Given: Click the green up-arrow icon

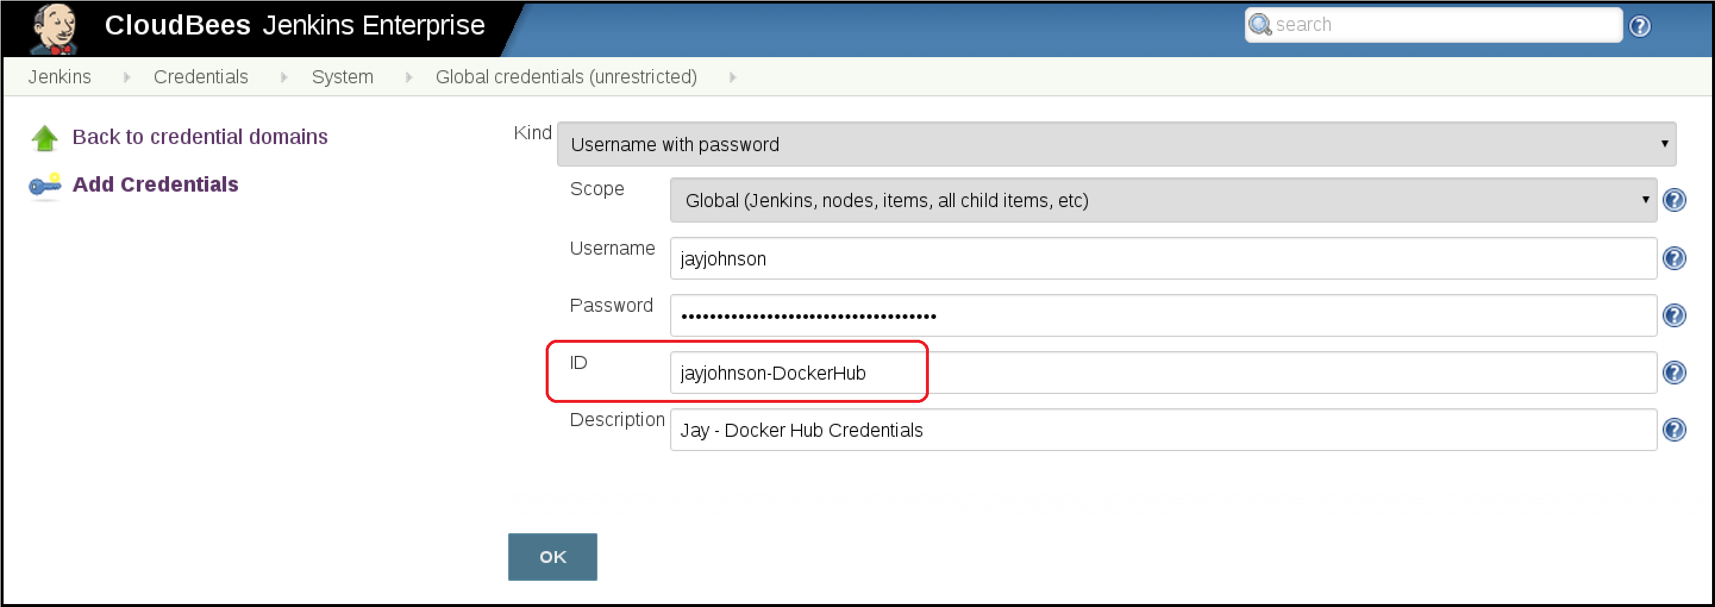Looking at the screenshot, I should pos(44,136).
